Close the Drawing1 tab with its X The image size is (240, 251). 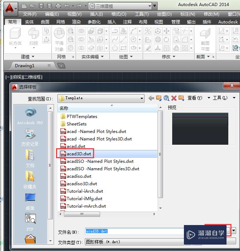pyautogui.click(x=49, y=65)
